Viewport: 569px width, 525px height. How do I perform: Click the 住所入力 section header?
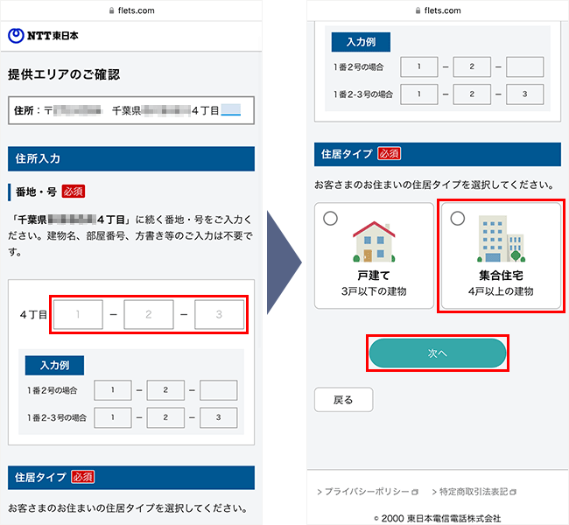pos(131,158)
